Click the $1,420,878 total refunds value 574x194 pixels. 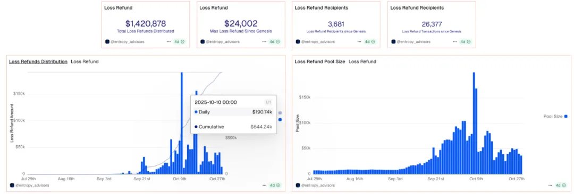[x=146, y=24]
